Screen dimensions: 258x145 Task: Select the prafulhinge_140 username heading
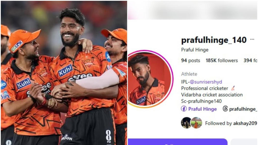[x=214, y=40]
